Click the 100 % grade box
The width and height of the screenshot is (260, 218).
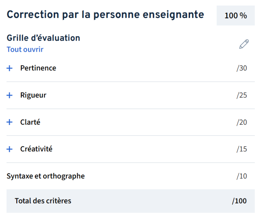pos(235,16)
